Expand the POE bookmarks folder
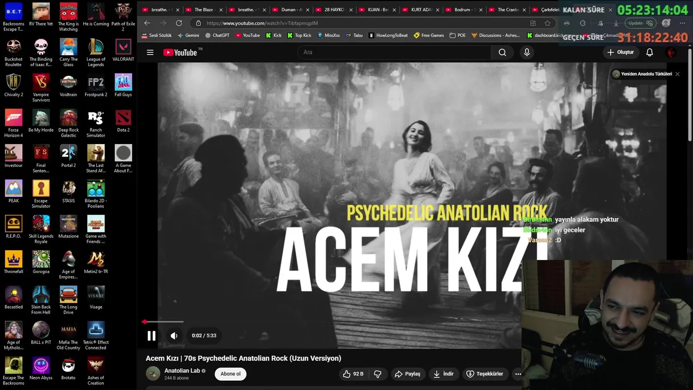This screenshot has width=693, height=390. tap(457, 35)
